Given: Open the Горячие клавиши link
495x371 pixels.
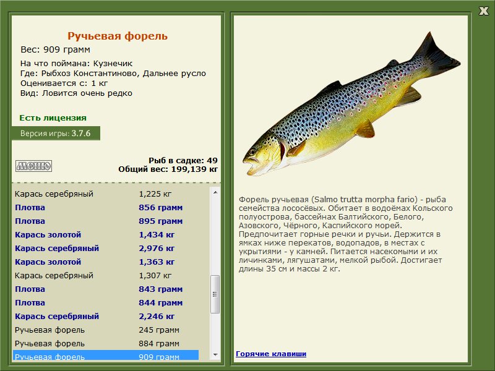Looking at the screenshot, I should tap(271, 354).
